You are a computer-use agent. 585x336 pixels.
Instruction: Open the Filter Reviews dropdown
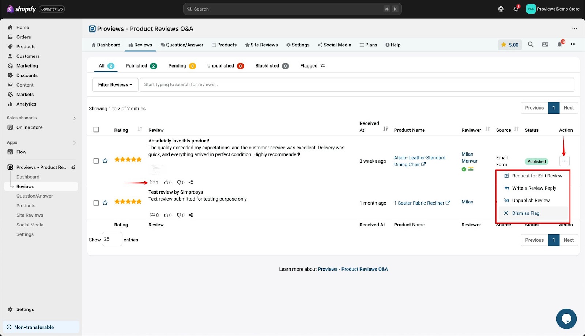point(115,84)
